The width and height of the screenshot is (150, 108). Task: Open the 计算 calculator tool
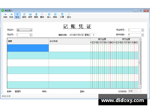tap(62, 16)
